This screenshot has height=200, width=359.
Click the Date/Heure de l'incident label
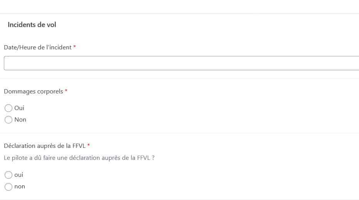point(37,47)
